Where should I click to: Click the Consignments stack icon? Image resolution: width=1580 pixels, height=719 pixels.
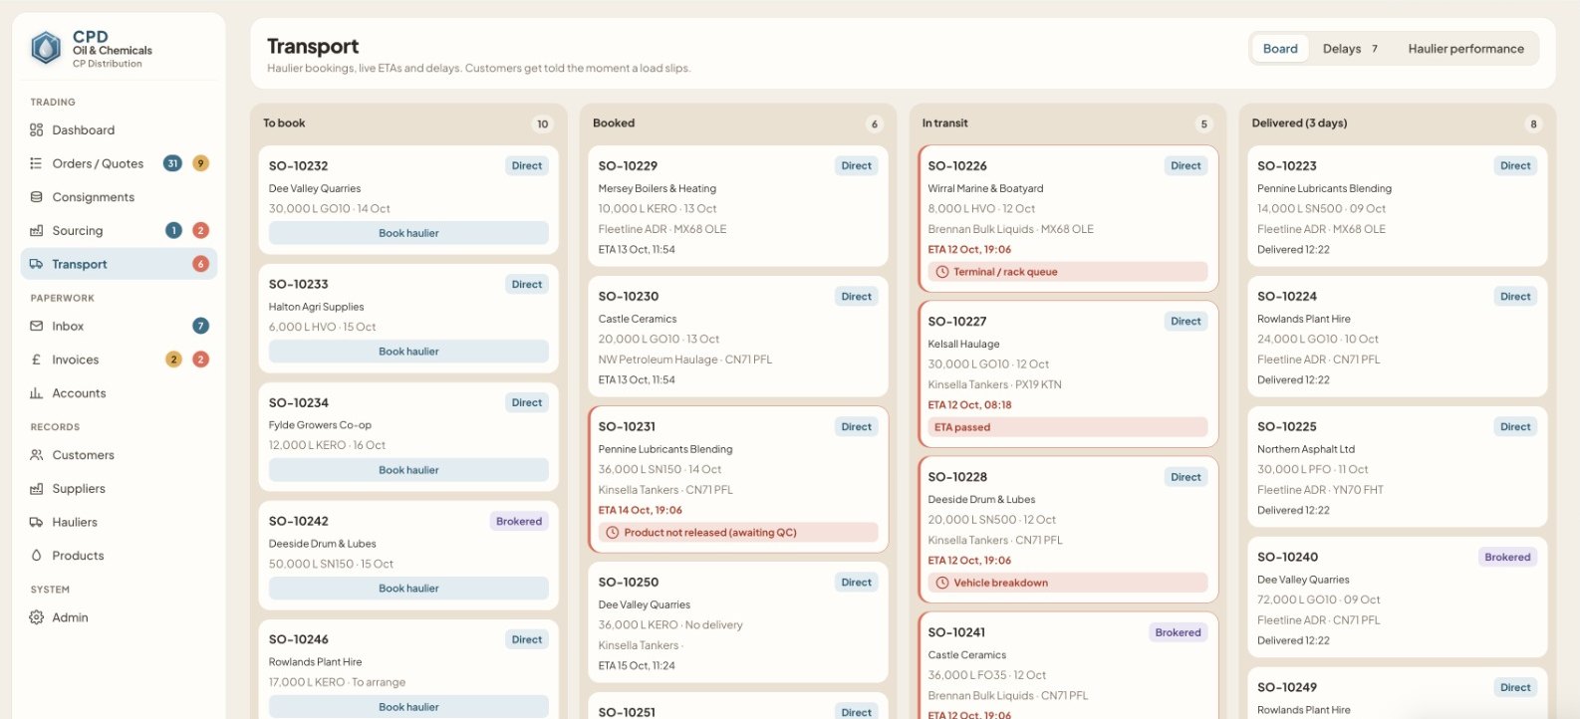click(x=36, y=197)
